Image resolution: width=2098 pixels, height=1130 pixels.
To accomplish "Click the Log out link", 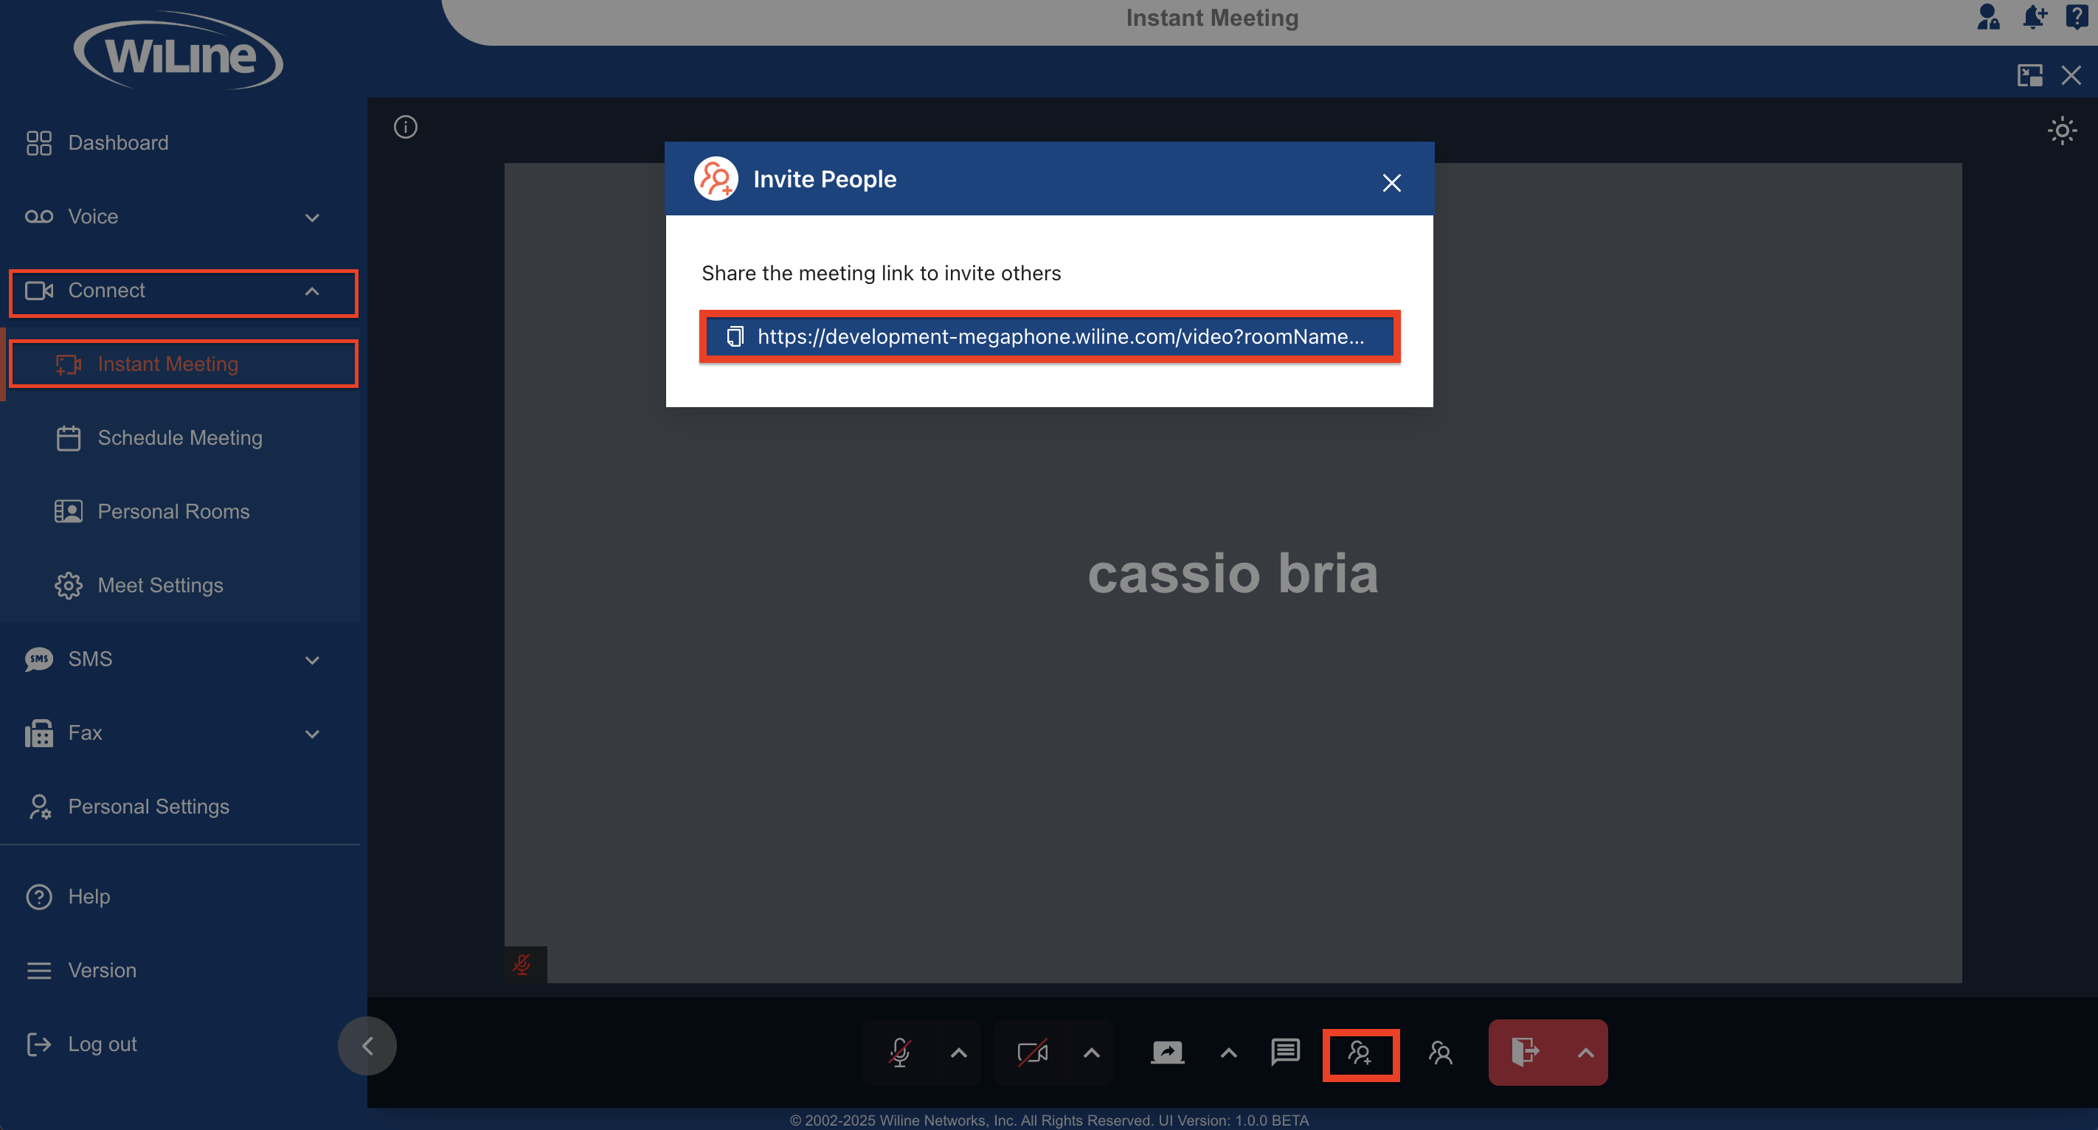I will (102, 1044).
